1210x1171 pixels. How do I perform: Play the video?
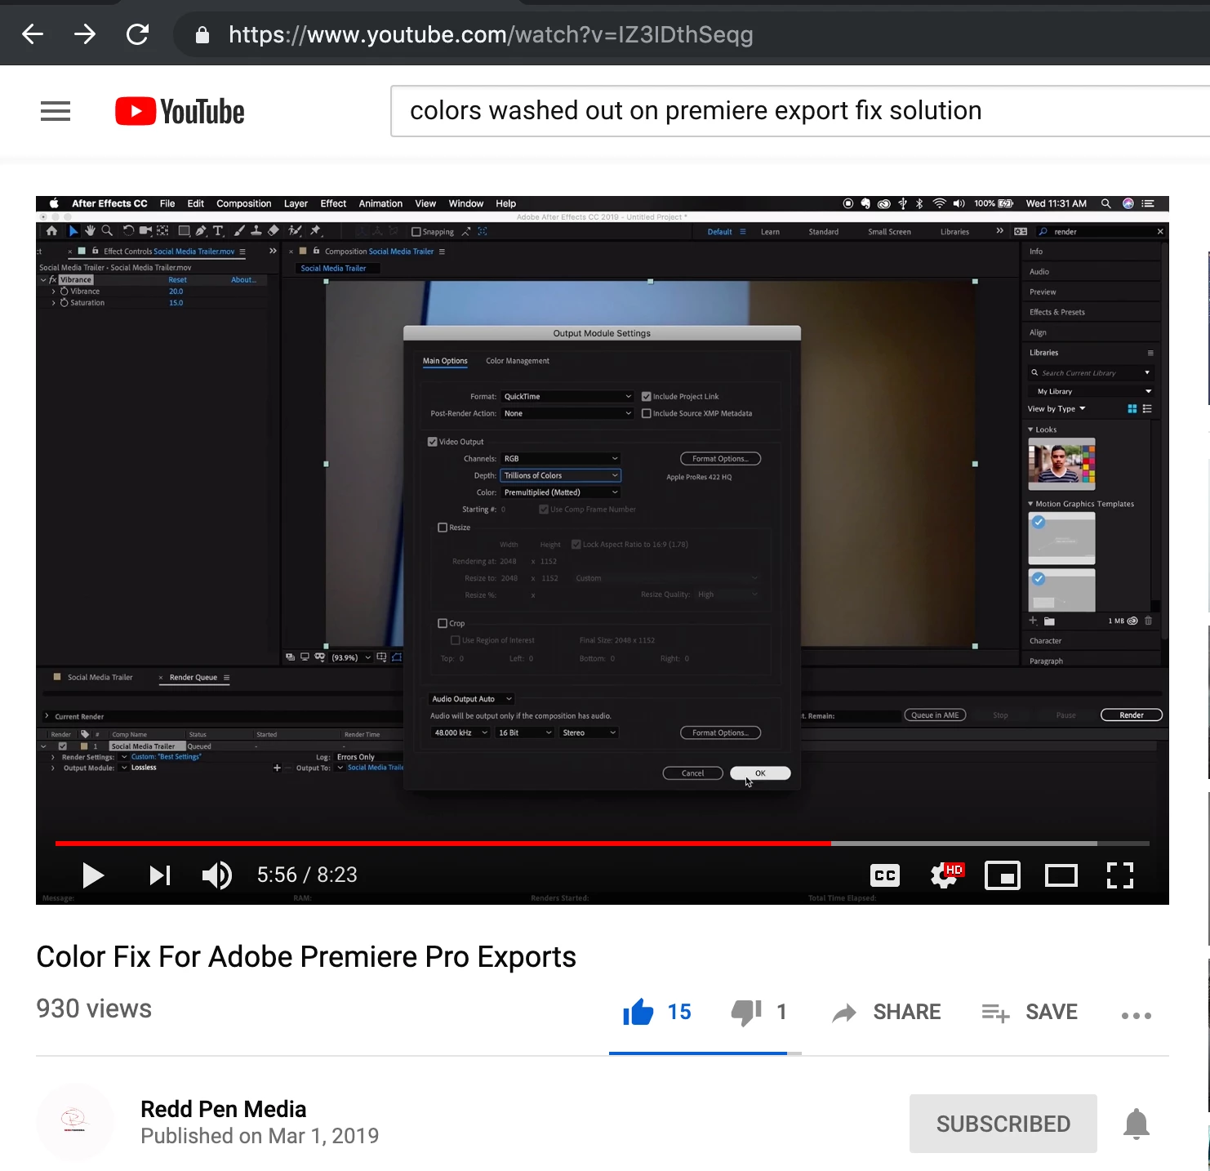[x=93, y=875]
